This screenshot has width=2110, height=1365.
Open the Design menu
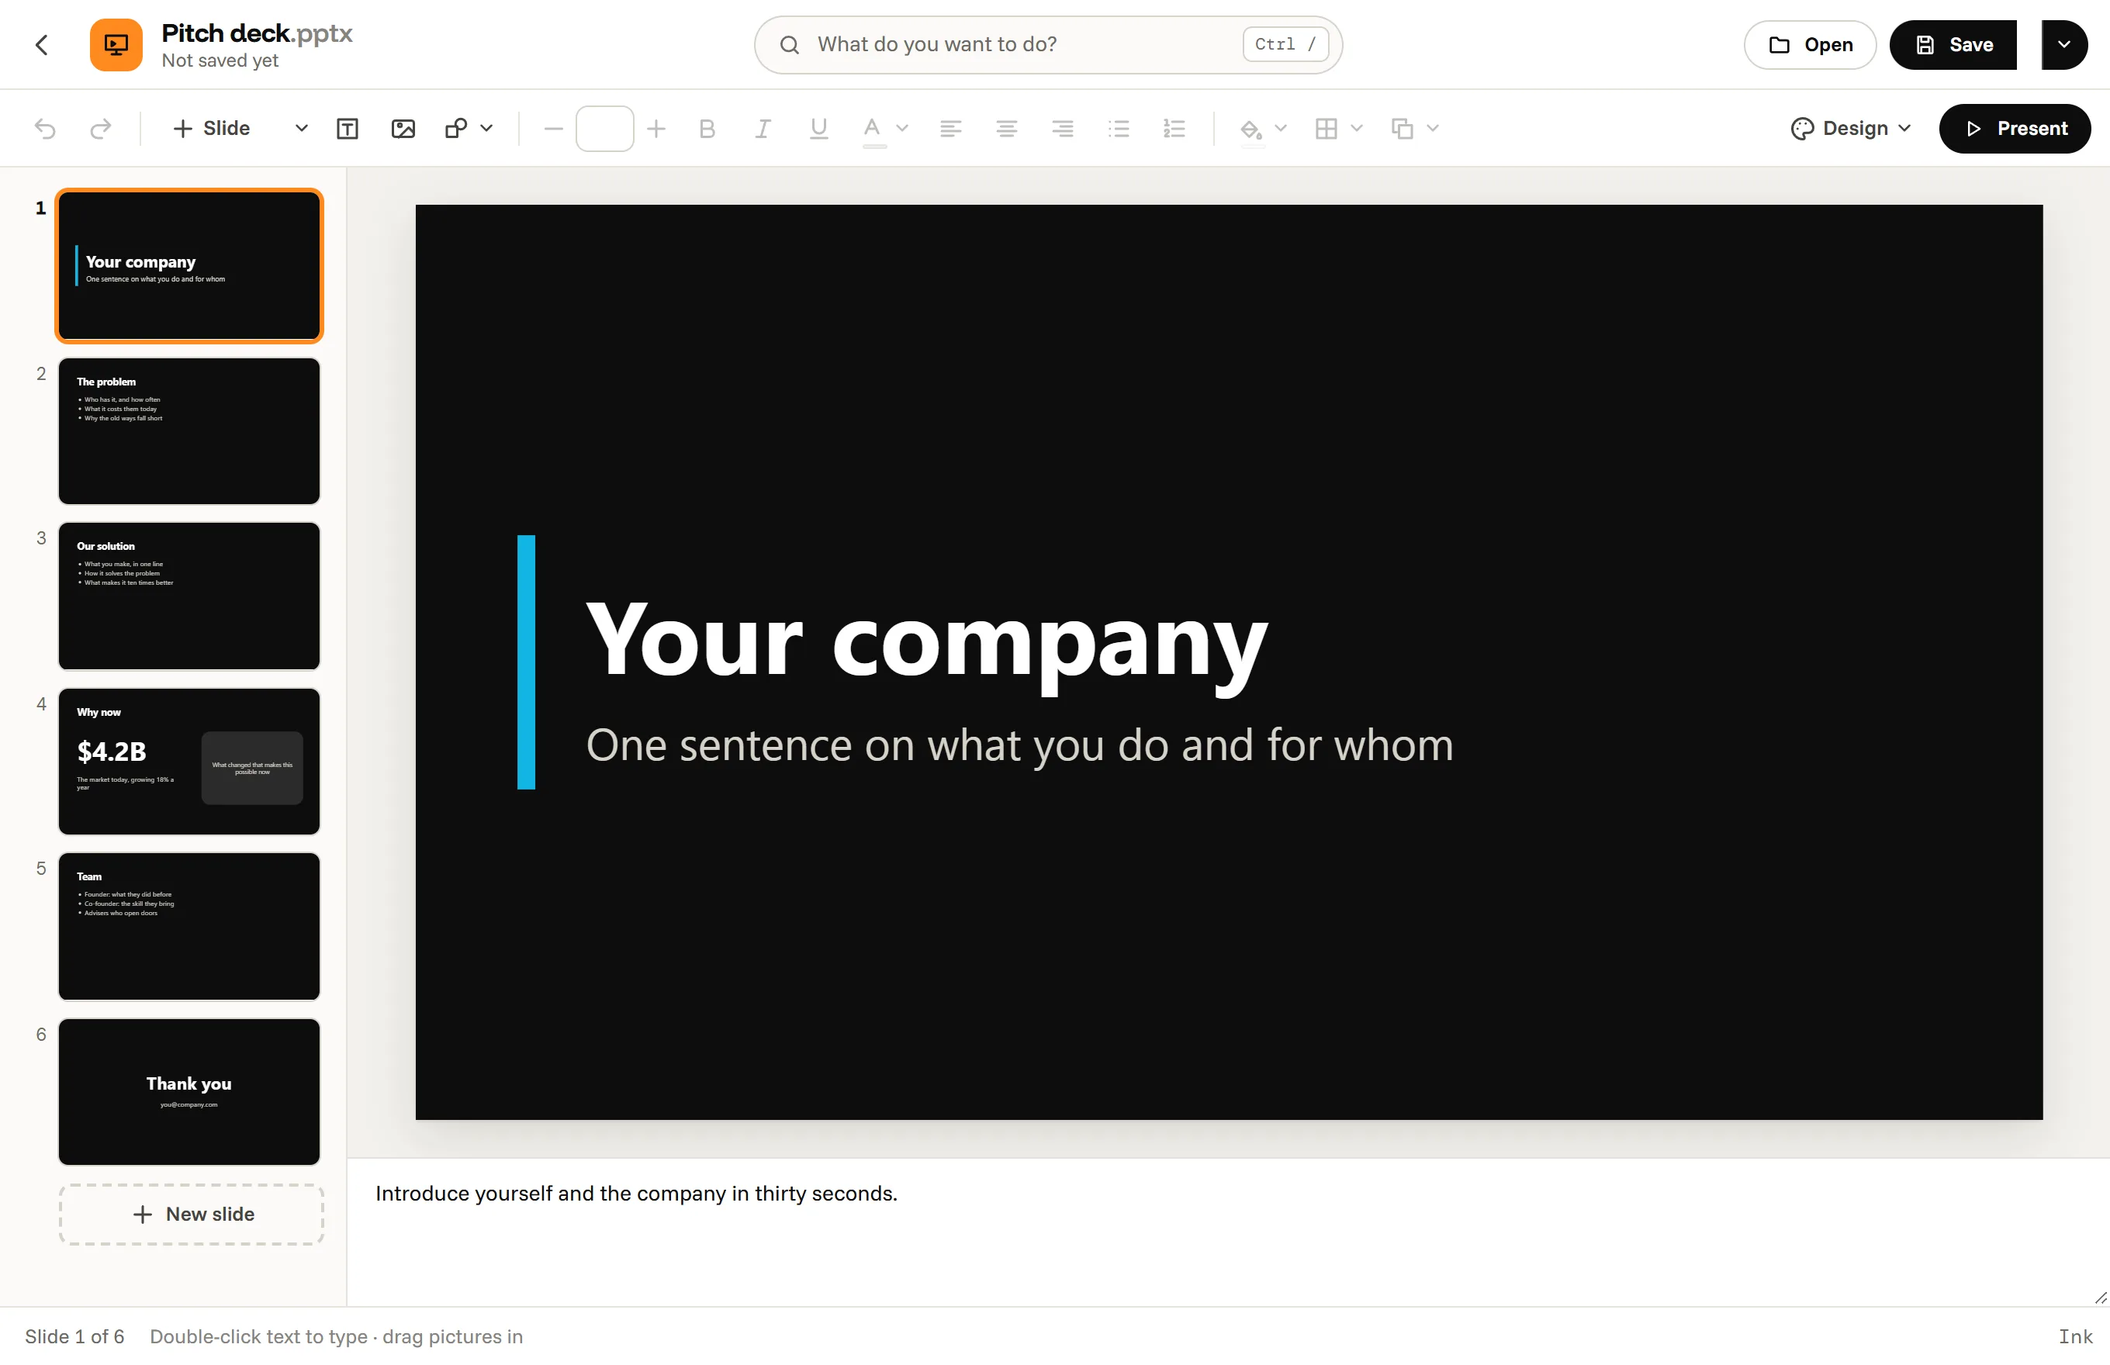point(1851,129)
